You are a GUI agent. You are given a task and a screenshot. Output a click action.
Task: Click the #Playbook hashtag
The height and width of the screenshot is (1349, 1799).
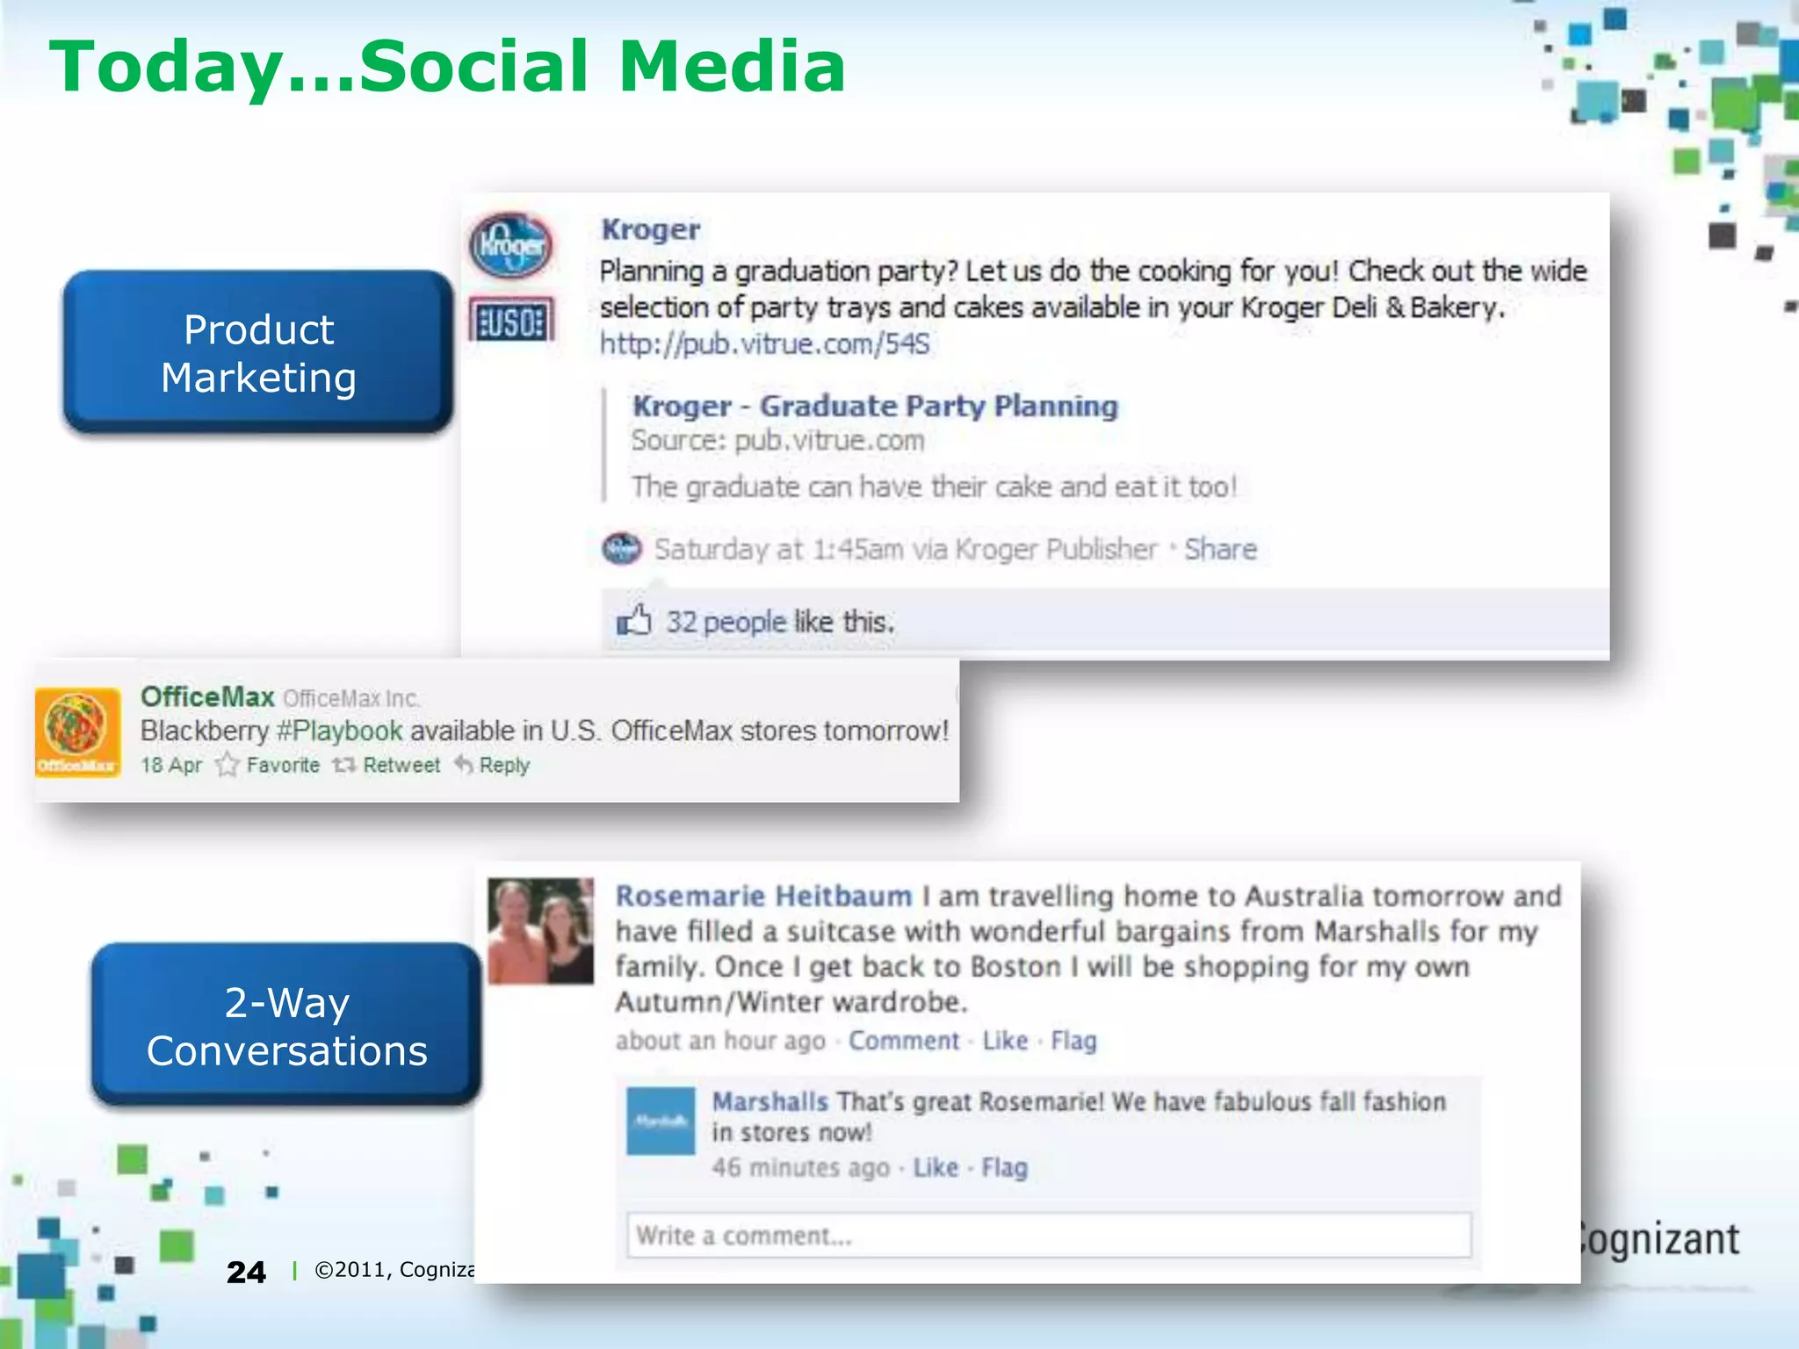coord(339,731)
